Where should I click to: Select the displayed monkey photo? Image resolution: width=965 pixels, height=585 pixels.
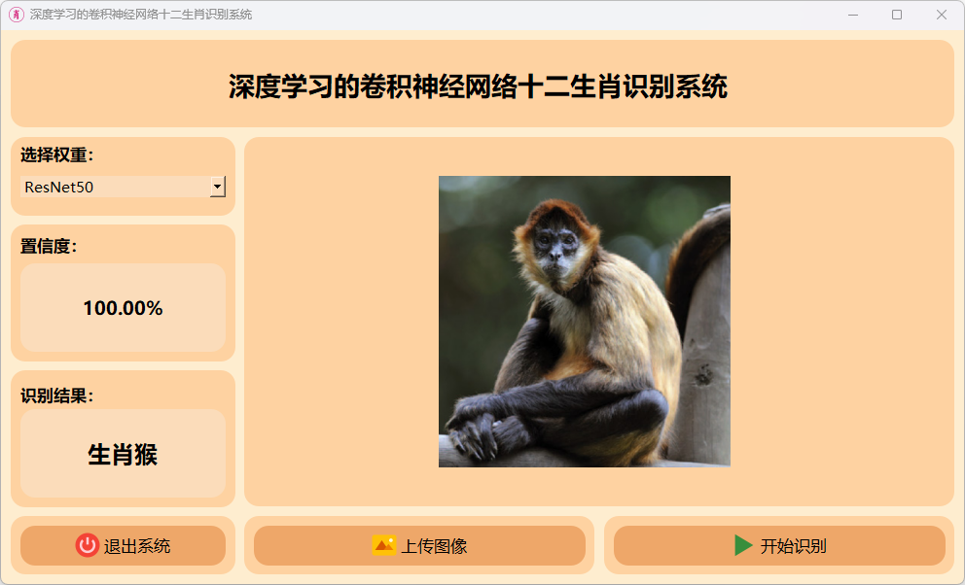584,322
